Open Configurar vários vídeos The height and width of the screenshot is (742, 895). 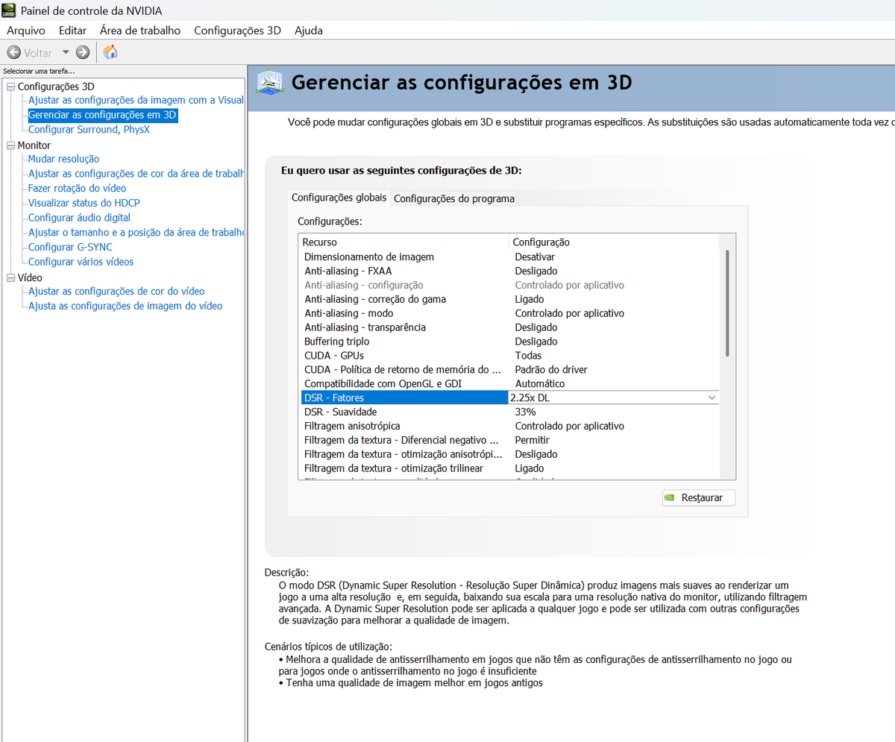click(81, 262)
